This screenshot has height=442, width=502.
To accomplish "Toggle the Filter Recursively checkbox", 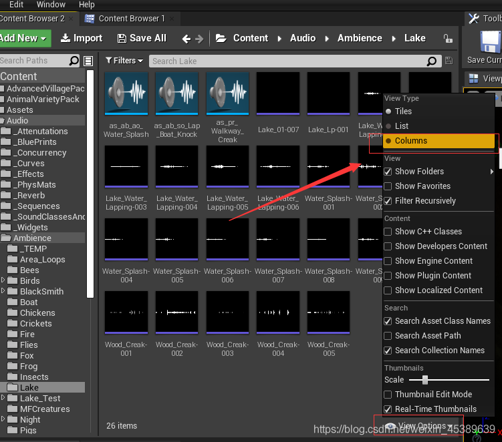I will 388,201.
